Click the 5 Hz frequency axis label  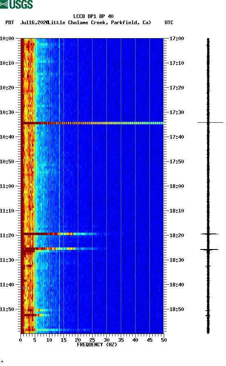35,340
